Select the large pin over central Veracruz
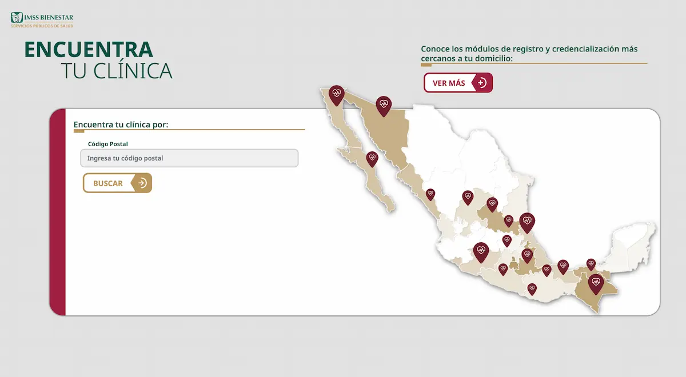 [x=527, y=220]
